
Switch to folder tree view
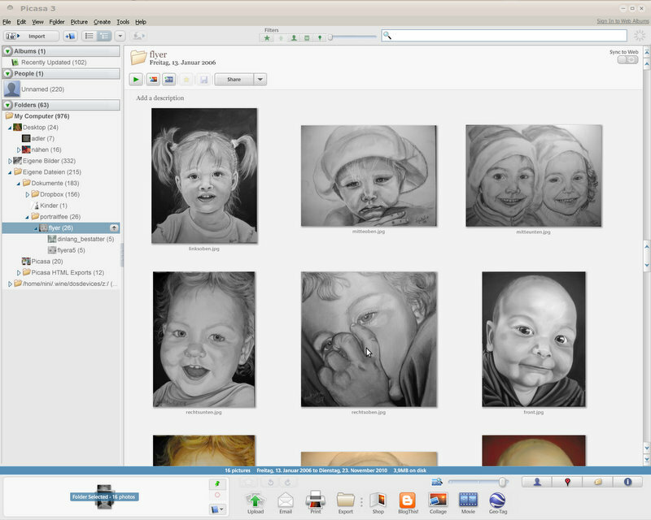pyautogui.click(x=104, y=36)
